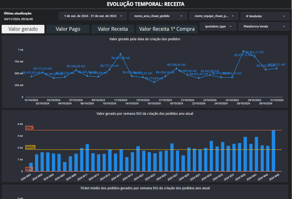The height and width of the screenshot is (199, 292).
Task: Click the R$ 314,69 mil lowest data point
Action: pos(154,82)
